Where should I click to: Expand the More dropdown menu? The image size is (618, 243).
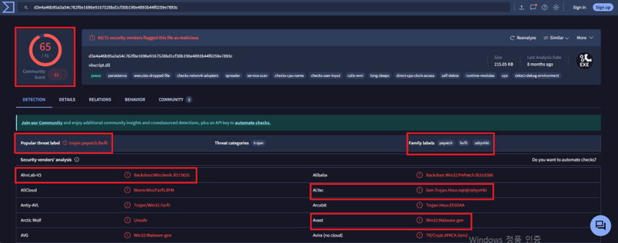[x=585, y=38]
